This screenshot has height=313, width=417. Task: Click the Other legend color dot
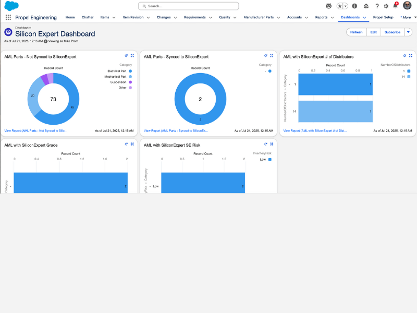130,88
